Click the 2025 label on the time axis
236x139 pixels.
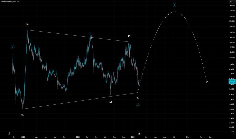point(133,137)
